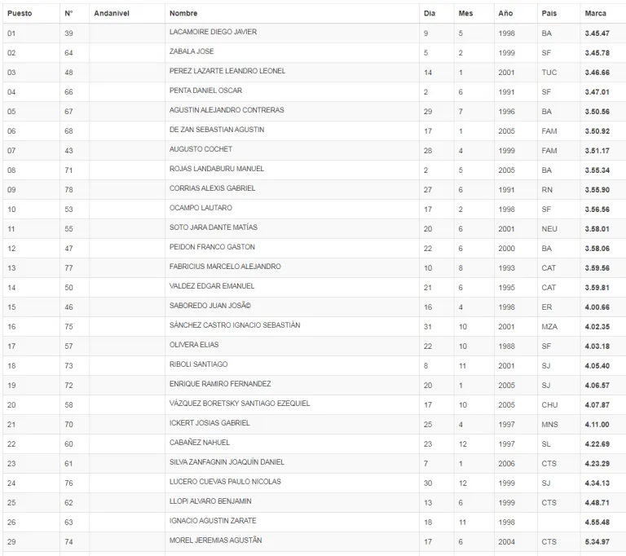Click the 5.34.97 mark of Morel

[597, 541]
